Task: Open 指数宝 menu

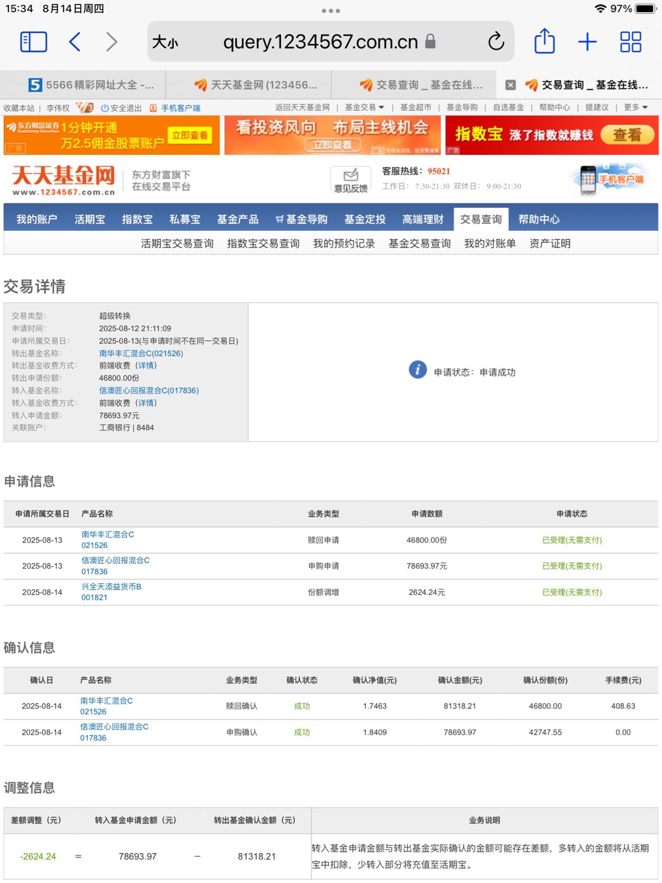Action: (138, 219)
